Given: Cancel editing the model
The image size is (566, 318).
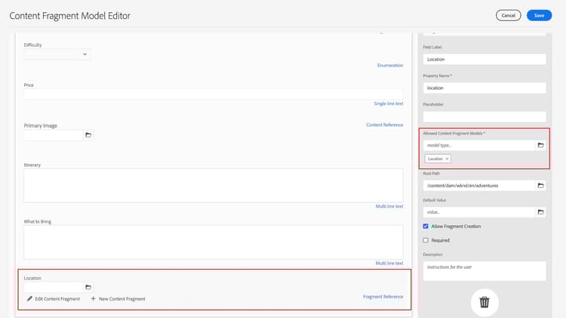Looking at the screenshot, I should [x=508, y=16].
